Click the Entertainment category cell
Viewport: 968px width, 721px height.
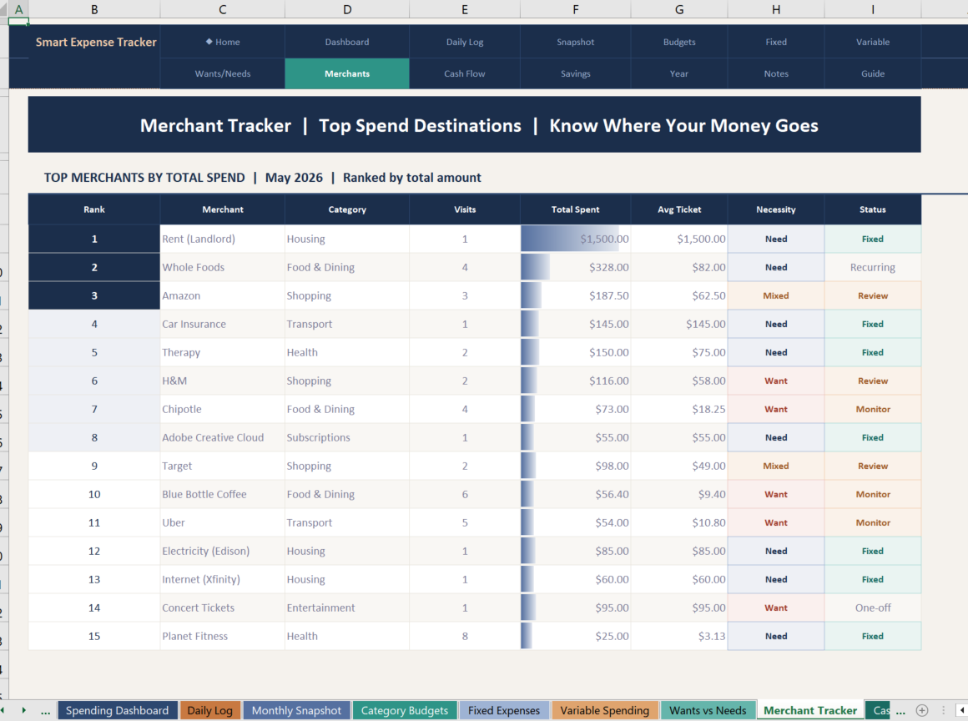[347, 608]
